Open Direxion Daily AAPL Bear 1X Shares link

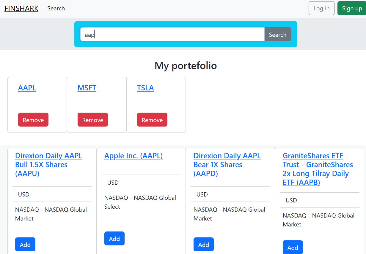[x=227, y=164]
